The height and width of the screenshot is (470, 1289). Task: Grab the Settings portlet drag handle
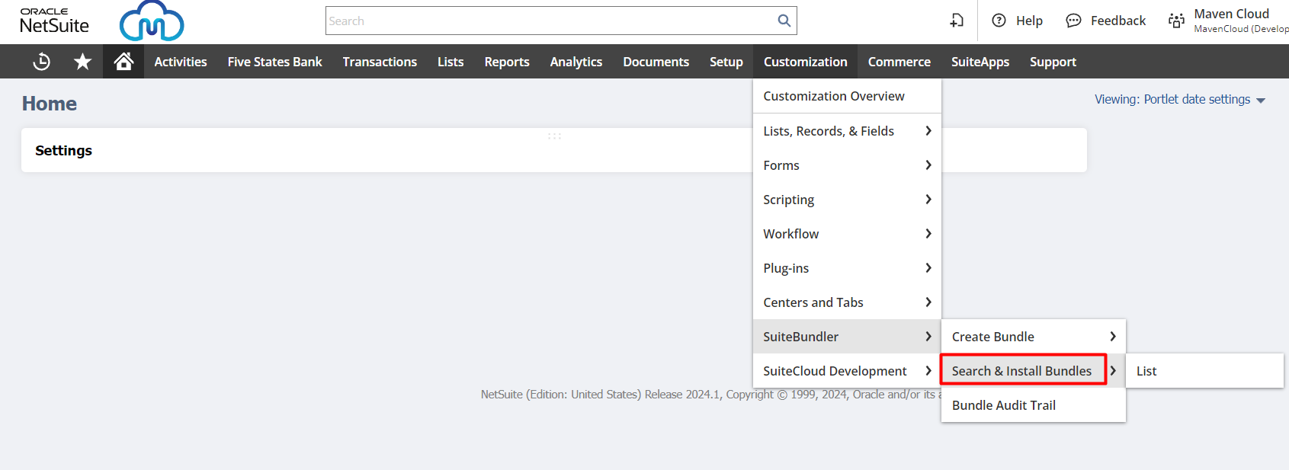click(x=554, y=136)
